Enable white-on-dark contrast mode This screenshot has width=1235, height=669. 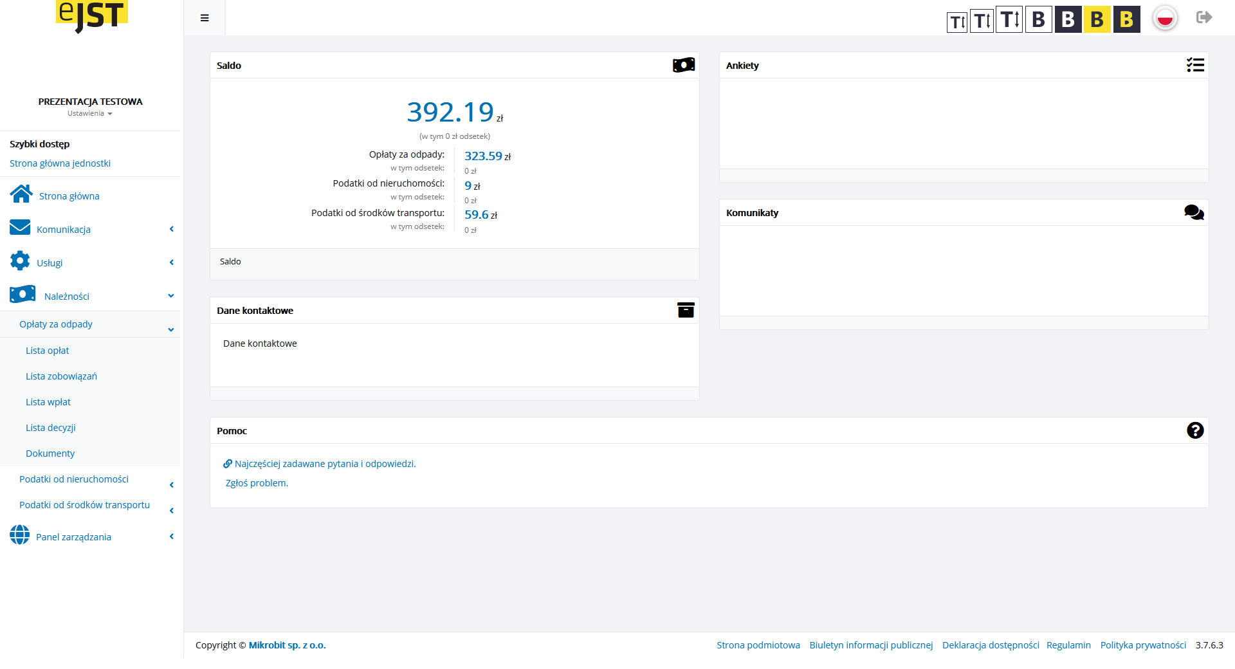click(x=1068, y=20)
